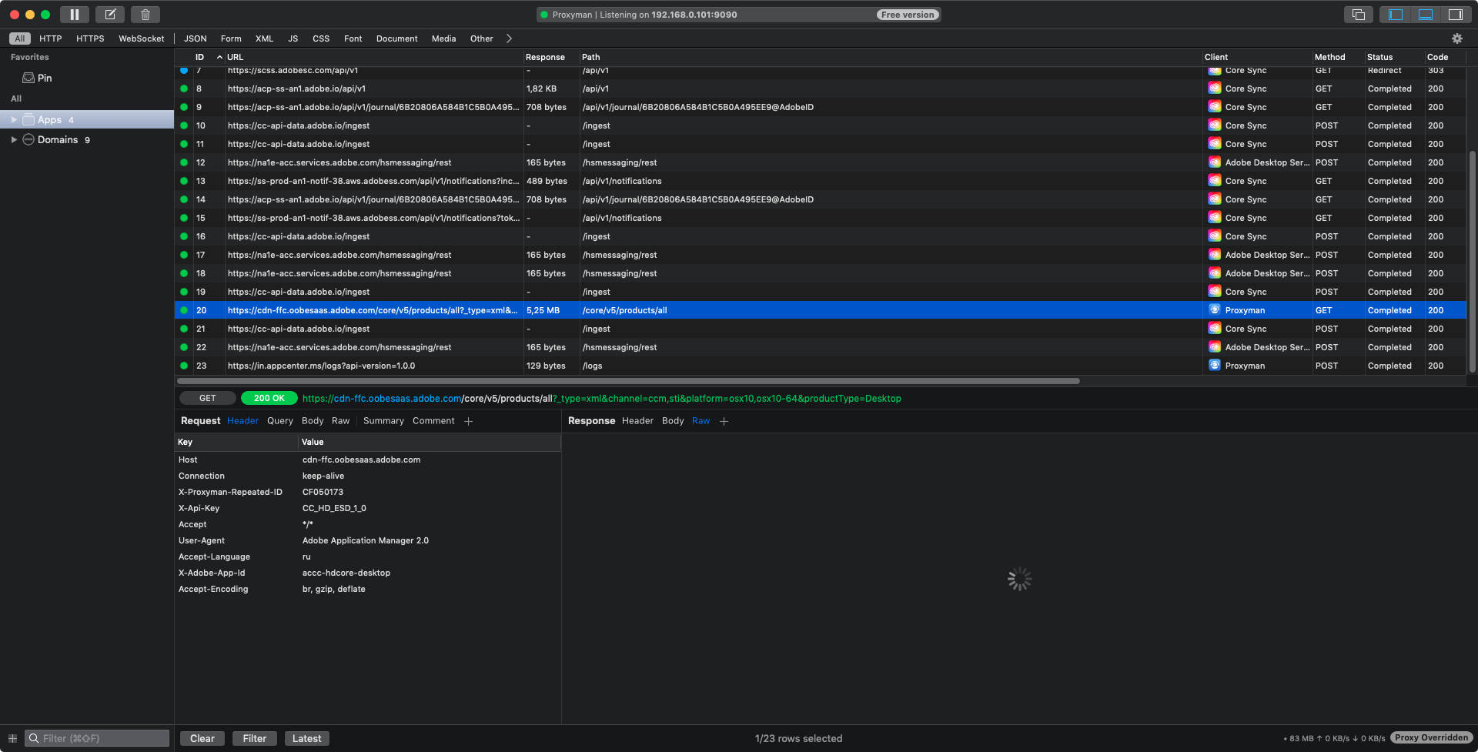The image size is (1478, 752).
Task: Click the X-Api-Key header row
Action: 368,508
